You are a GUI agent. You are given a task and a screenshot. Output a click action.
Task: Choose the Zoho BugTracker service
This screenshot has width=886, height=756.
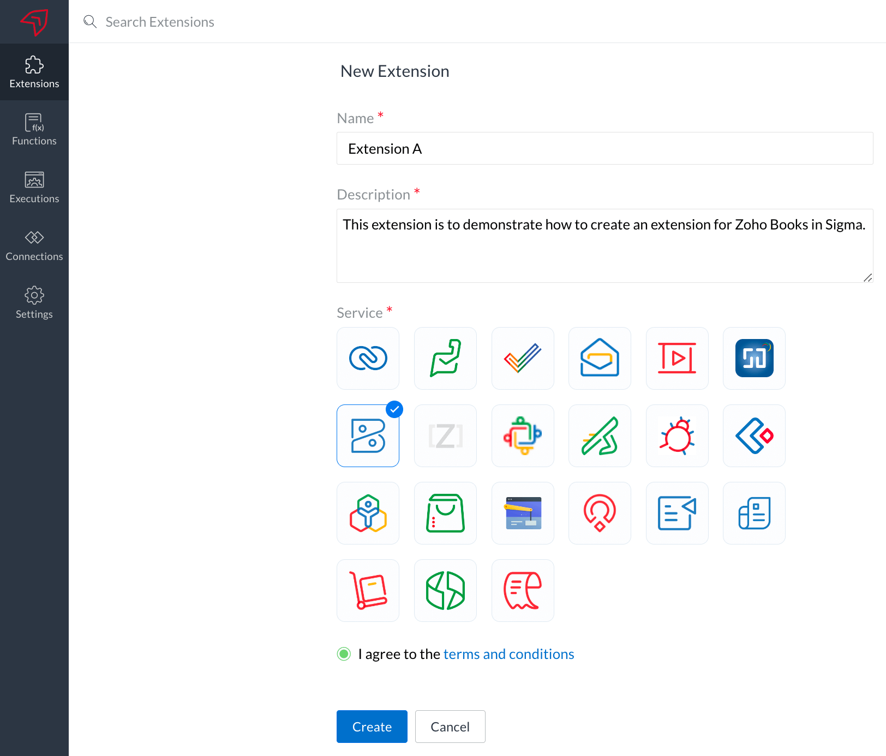[x=677, y=436]
